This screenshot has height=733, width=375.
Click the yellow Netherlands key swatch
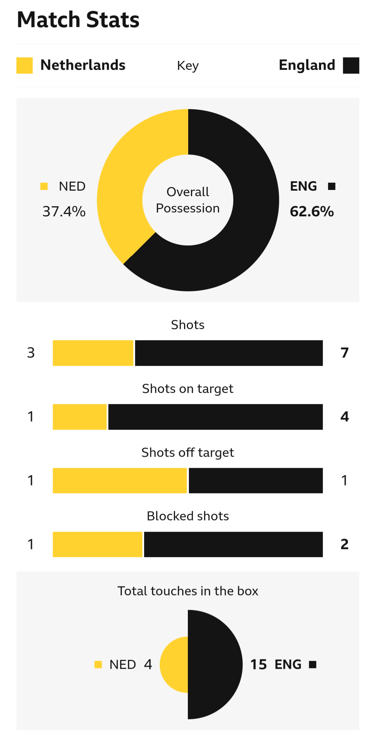coord(24,65)
